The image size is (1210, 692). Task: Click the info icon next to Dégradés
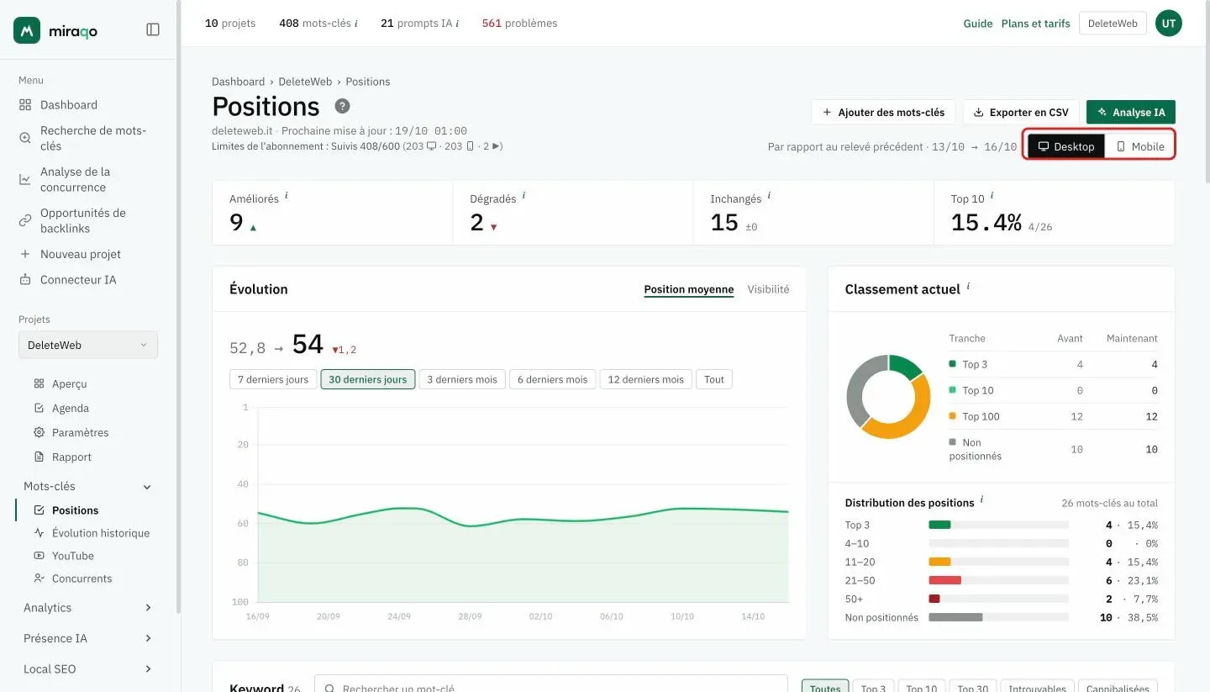(524, 195)
